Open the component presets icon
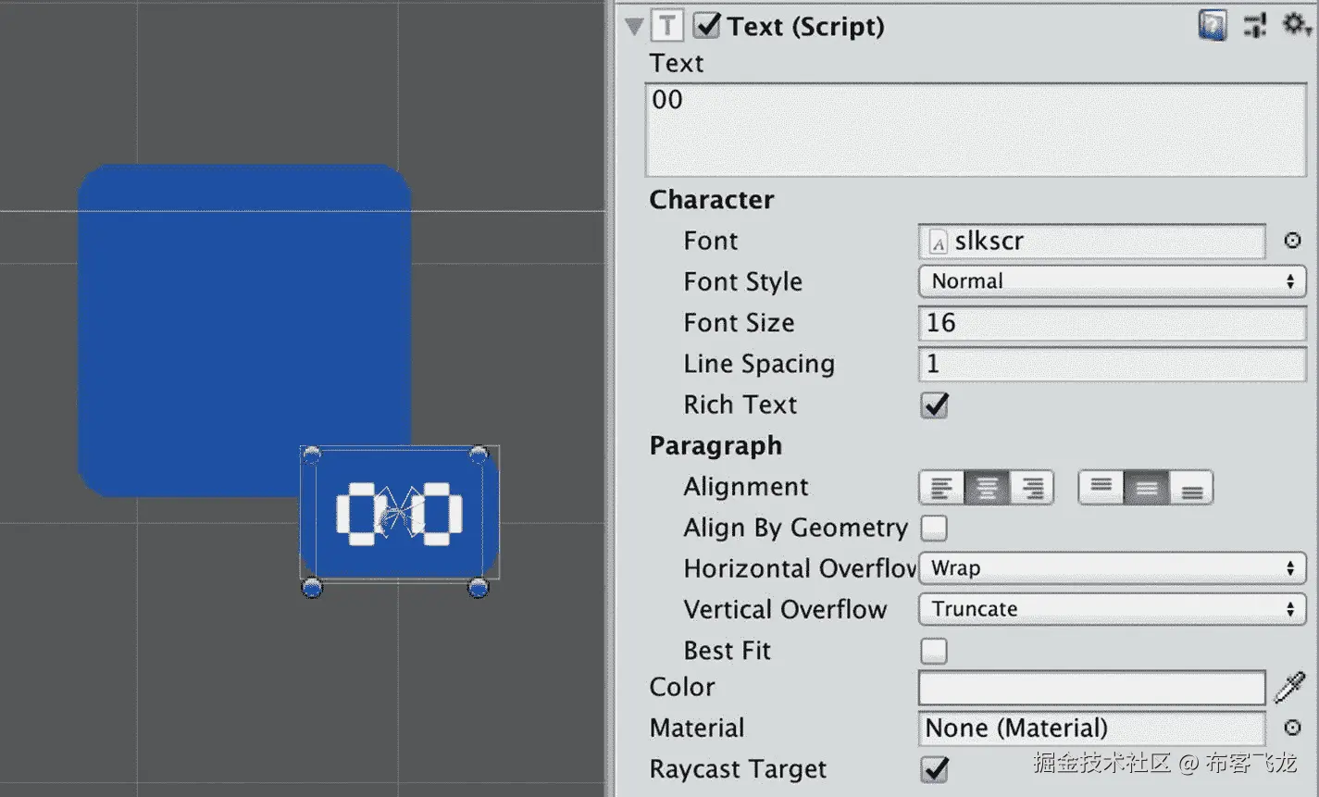Image resolution: width=1319 pixels, height=797 pixels. coord(1255,25)
